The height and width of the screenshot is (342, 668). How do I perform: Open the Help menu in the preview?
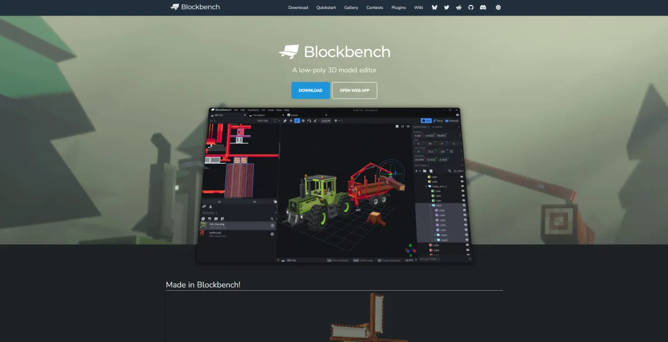coord(287,110)
